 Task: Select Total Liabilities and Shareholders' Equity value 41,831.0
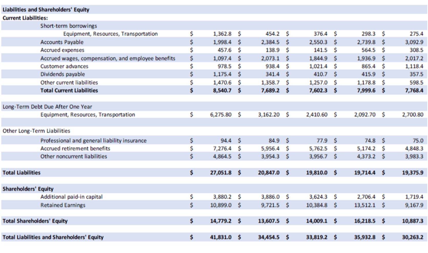(221, 237)
